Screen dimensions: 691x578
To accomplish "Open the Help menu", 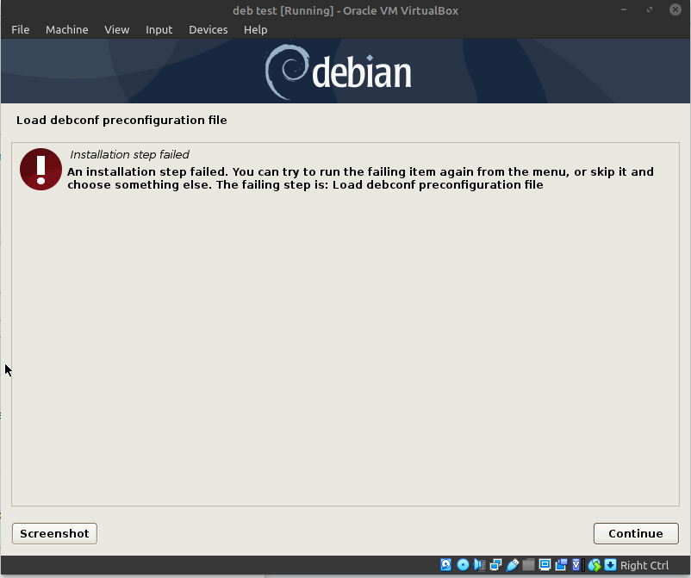I will click(256, 29).
